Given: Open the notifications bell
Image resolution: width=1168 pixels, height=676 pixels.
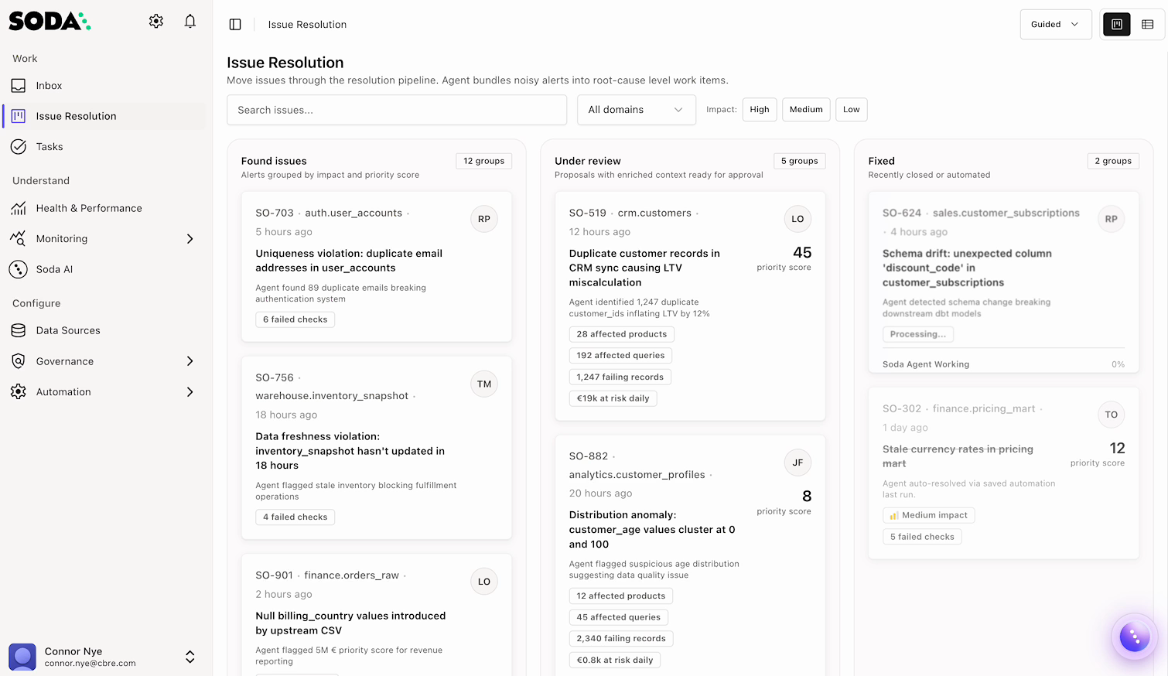Looking at the screenshot, I should (190, 21).
